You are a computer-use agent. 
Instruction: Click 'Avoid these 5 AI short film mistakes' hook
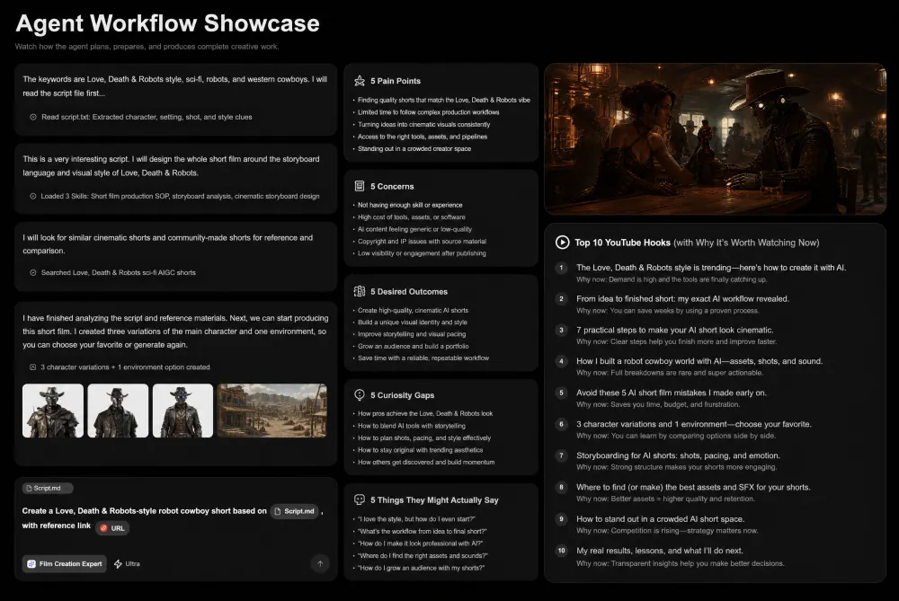pyautogui.click(x=672, y=393)
